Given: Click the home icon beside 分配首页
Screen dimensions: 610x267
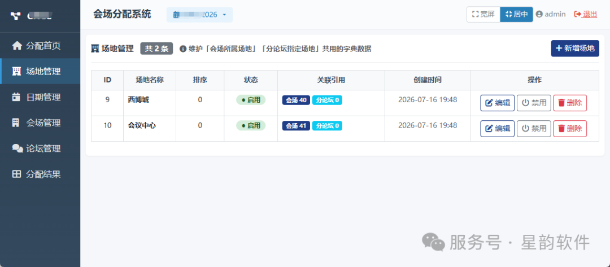Looking at the screenshot, I should click(17, 46).
